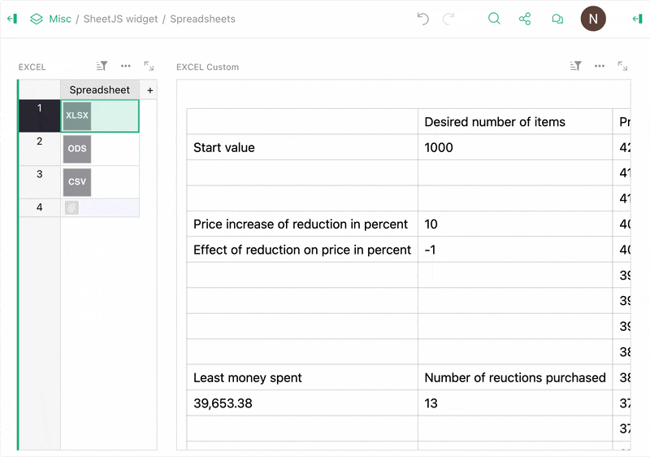Image resolution: width=650 pixels, height=457 pixels.
Task: Open the share document icon
Action: [525, 19]
